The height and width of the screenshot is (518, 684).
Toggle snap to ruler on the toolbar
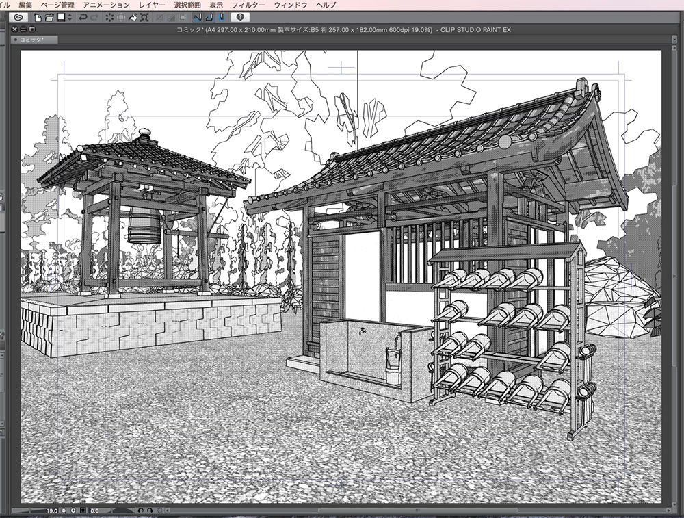coord(196,17)
